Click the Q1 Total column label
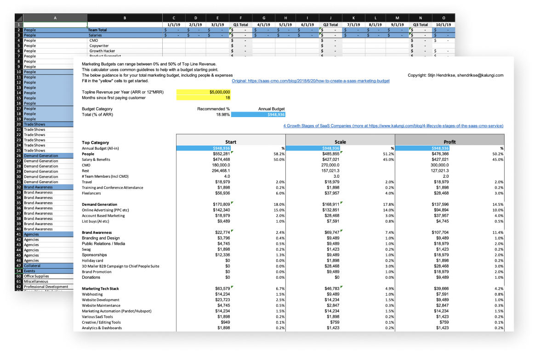This screenshot has width=535, height=354. click(240, 24)
